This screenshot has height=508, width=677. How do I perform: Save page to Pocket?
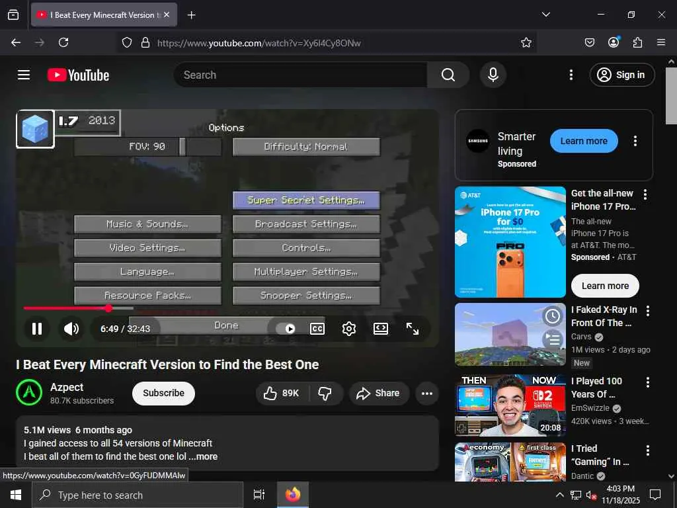(x=590, y=42)
